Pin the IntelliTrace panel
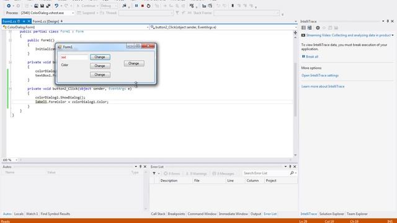The image size is (397, 223). click(388, 21)
